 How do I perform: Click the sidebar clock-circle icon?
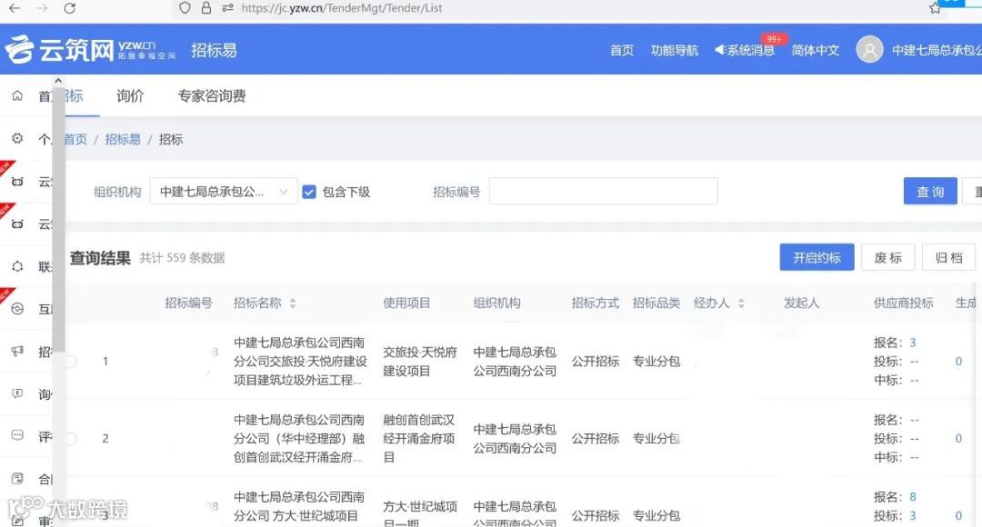tap(17, 309)
